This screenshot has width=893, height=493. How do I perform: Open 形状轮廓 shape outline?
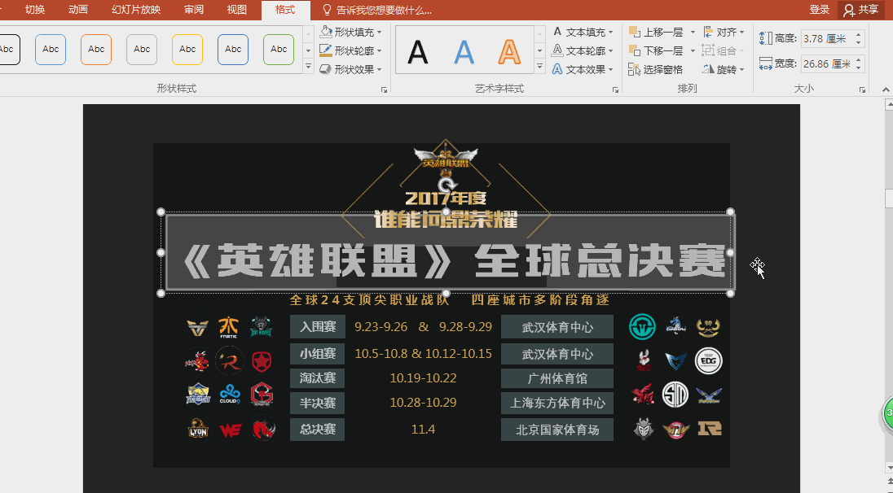pyautogui.click(x=350, y=50)
